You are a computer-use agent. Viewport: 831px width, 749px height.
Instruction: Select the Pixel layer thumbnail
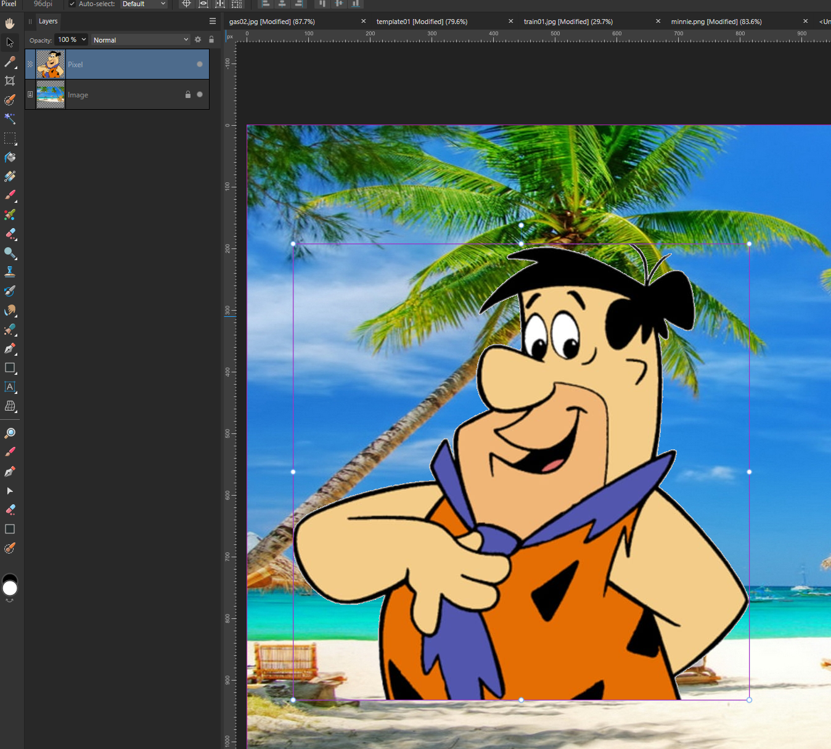click(51, 64)
